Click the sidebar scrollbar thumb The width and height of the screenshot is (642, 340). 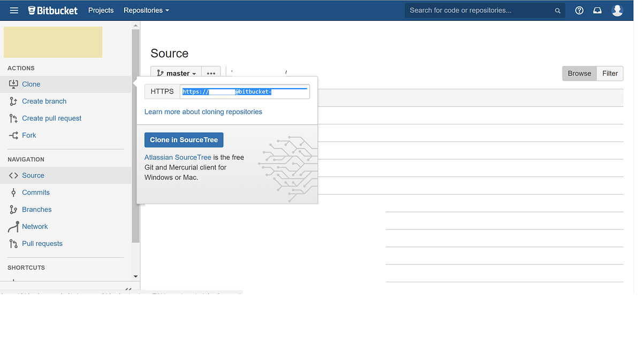(135, 136)
